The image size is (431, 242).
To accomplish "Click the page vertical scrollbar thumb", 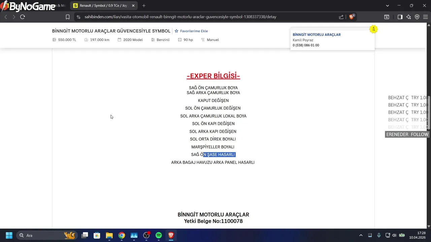I will (x=429, y=113).
